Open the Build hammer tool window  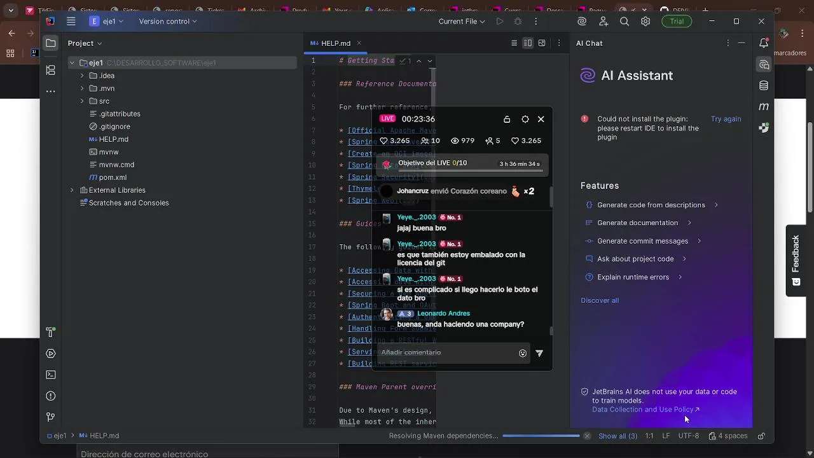(51, 332)
